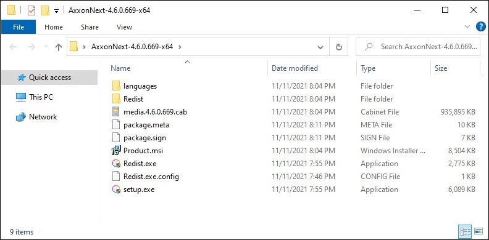Open the address bar history dropdown
Viewport: 489px width, 240px height.
(320, 47)
